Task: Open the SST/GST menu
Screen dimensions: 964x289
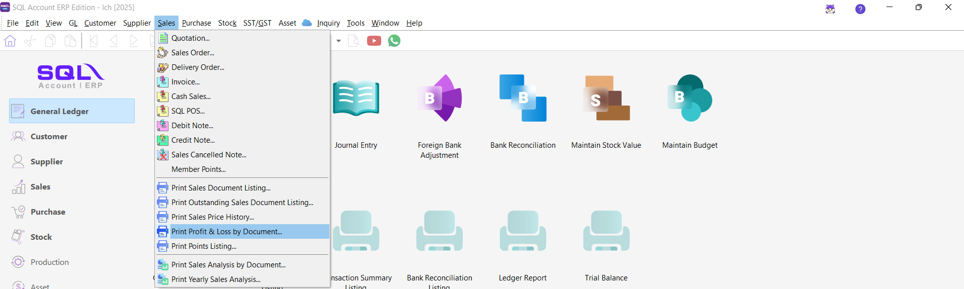Action: click(257, 23)
